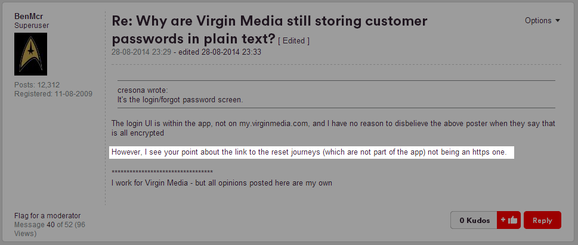The height and width of the screenshot is (245, 578).
Task: Click the 0 Kudos count button
Action: point(474,220)
